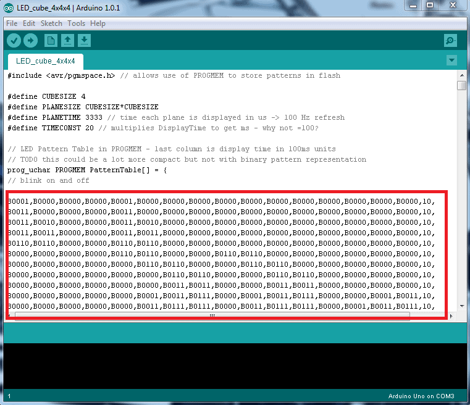Click the #include <avr/pgmspace.h> line
Viewport: 470px width, 405px height.
click(x=174, y=75)
